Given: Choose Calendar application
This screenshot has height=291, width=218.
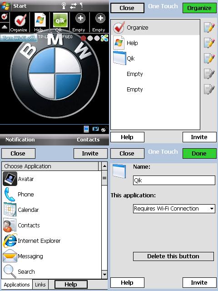Looking at the screenshot, I should [51, 210].
